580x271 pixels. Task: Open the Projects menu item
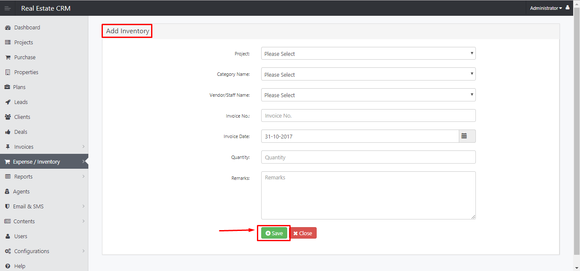[44, 43]
